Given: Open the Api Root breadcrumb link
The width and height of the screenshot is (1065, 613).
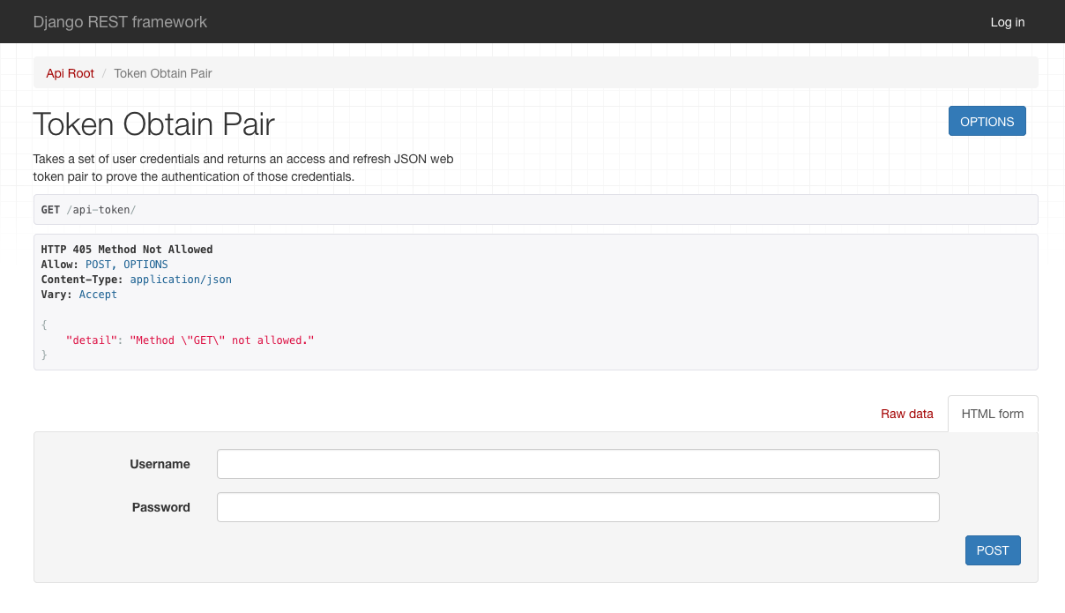Looking at the screenshot, I should (x=70, y=73).
